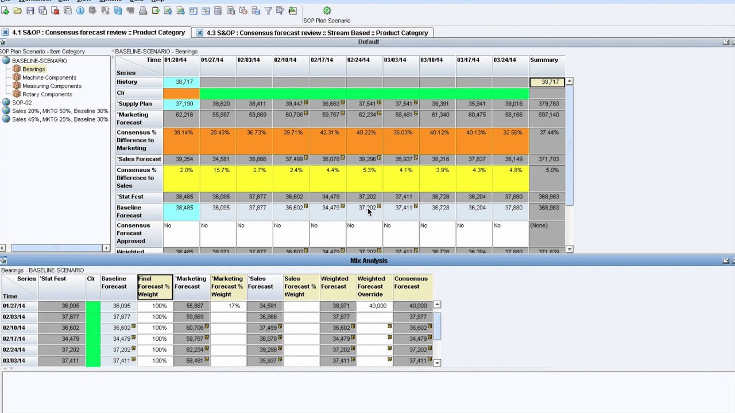Click the History Summary 38,717 cell
Screen dimensions: 735x413
(x=547, y=82)
